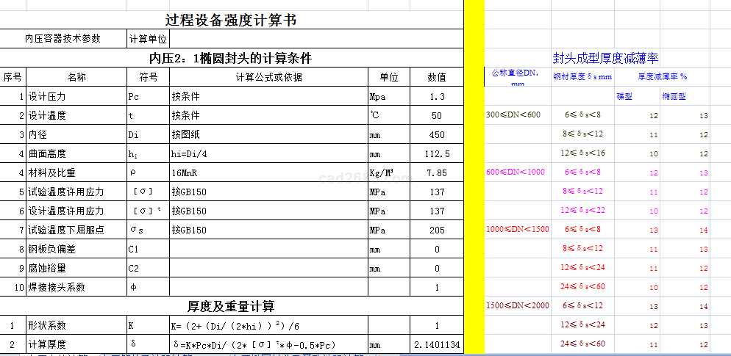731x356 pixels.
Task: Select the 内压容器技术参数 cell
Action: (x=63, y=39)
